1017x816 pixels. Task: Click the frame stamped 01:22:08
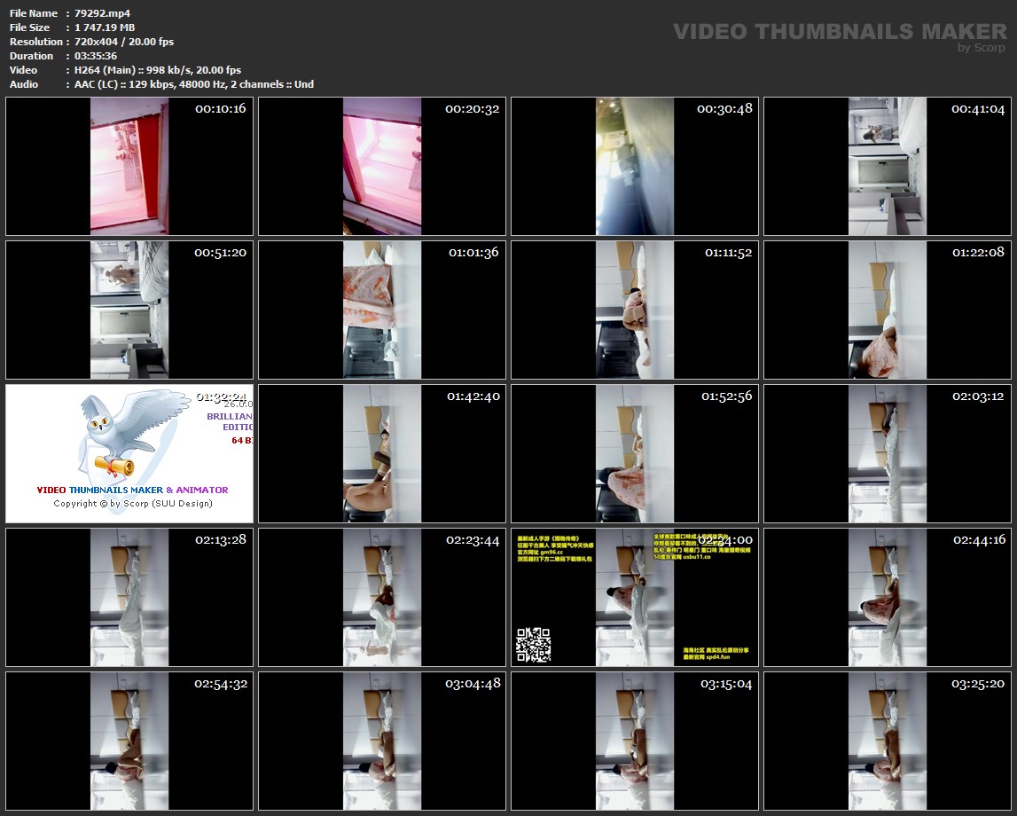888,310
